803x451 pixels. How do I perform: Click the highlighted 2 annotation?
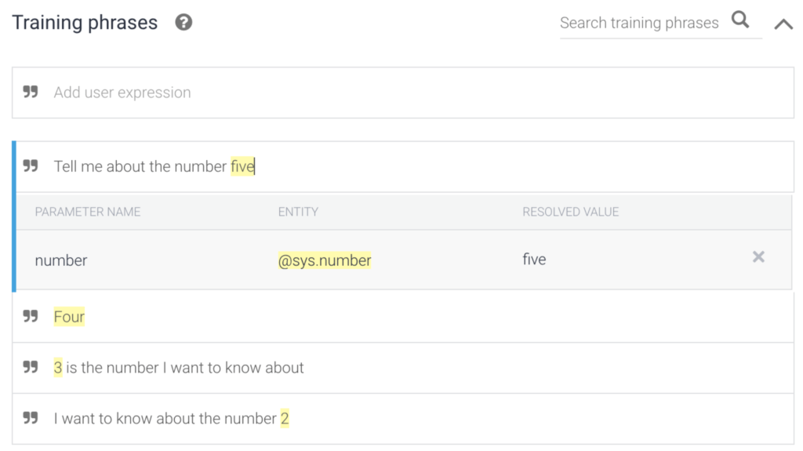[285, 418]
